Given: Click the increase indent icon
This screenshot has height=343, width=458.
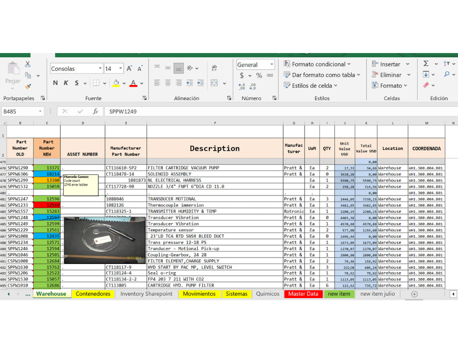Looking at the screenshot, I should tap(201, 83).
